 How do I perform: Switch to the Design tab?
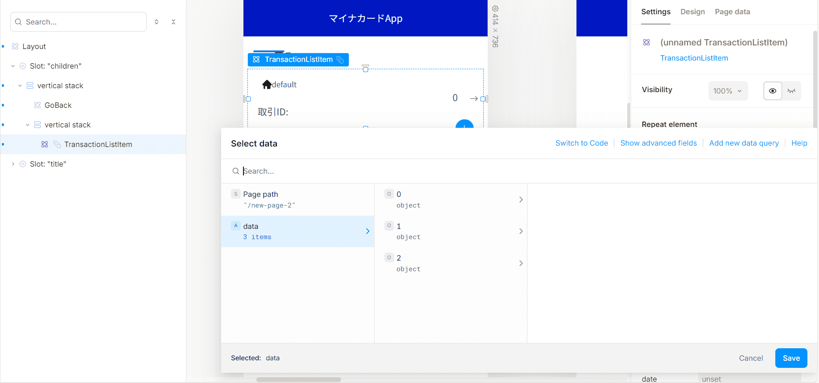point(692,12)
